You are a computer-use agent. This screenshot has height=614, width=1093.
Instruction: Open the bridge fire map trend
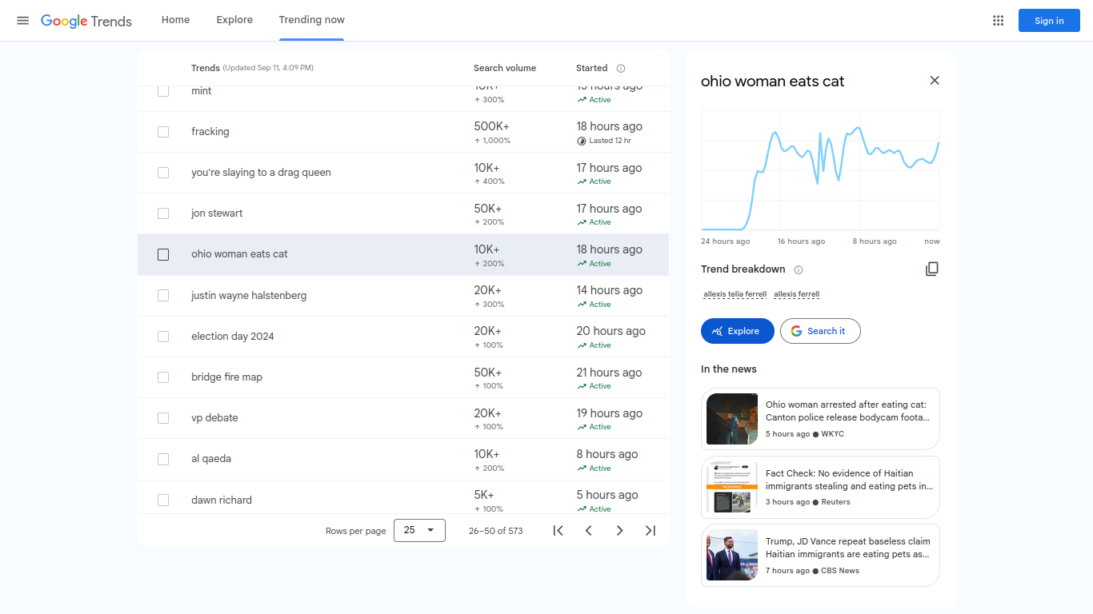click(x=403, y=377)
